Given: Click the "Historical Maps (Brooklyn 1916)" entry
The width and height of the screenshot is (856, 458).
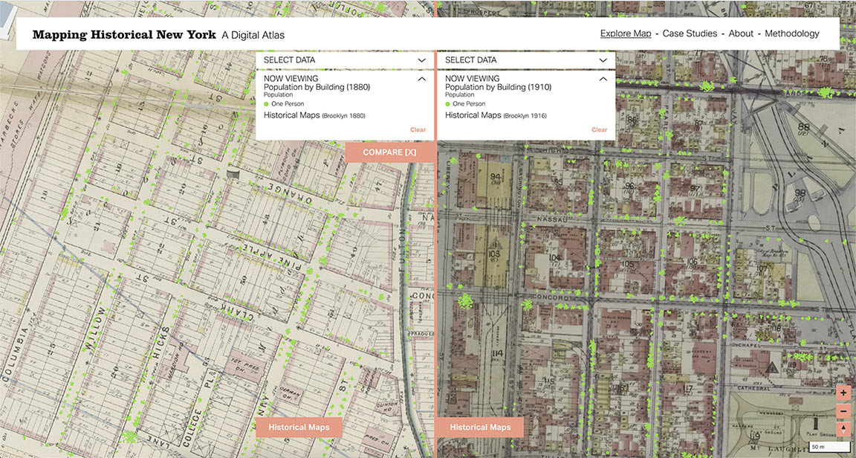Looking at the screenshot, I should coord(496,115).
